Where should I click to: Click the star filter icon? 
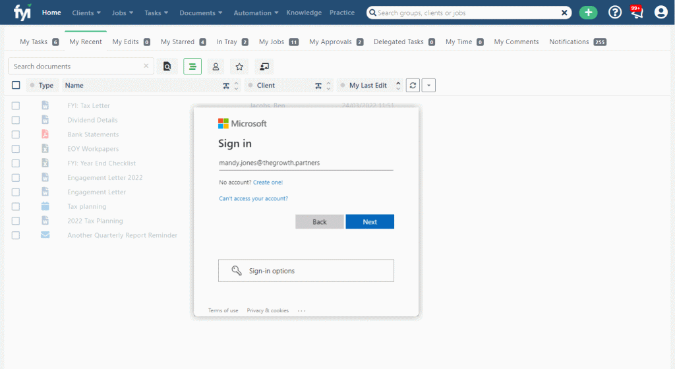click(x=239, y=67)
